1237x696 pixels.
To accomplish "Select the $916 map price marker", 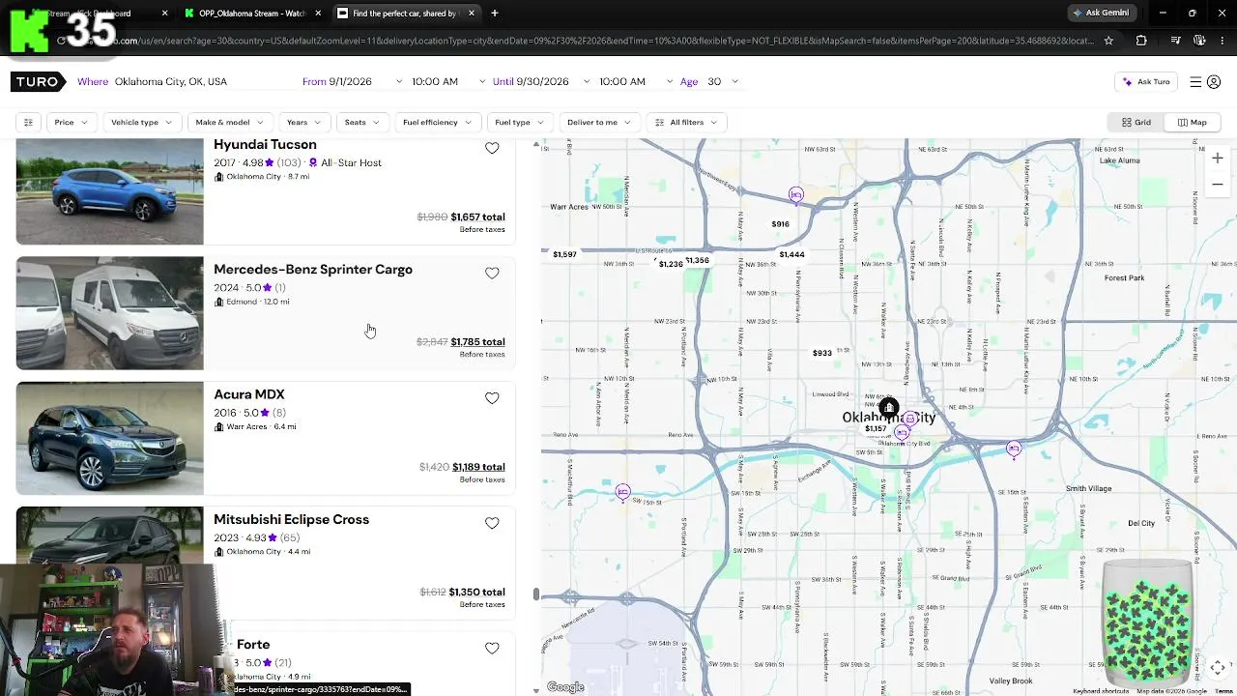I will click(780, 224).
